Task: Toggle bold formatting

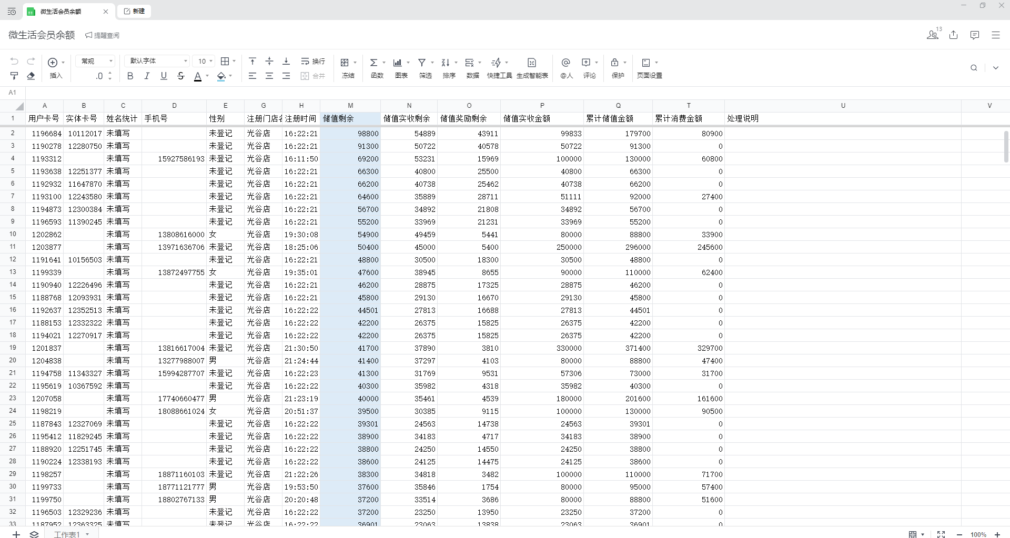Action: pyautogui.click(x=130, y=76)
